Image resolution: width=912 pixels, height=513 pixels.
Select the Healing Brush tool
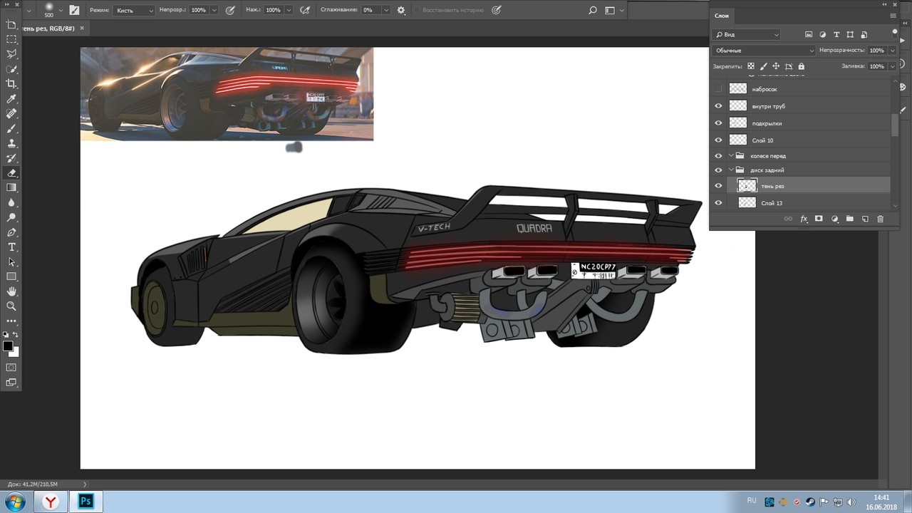tap(11, 114)
